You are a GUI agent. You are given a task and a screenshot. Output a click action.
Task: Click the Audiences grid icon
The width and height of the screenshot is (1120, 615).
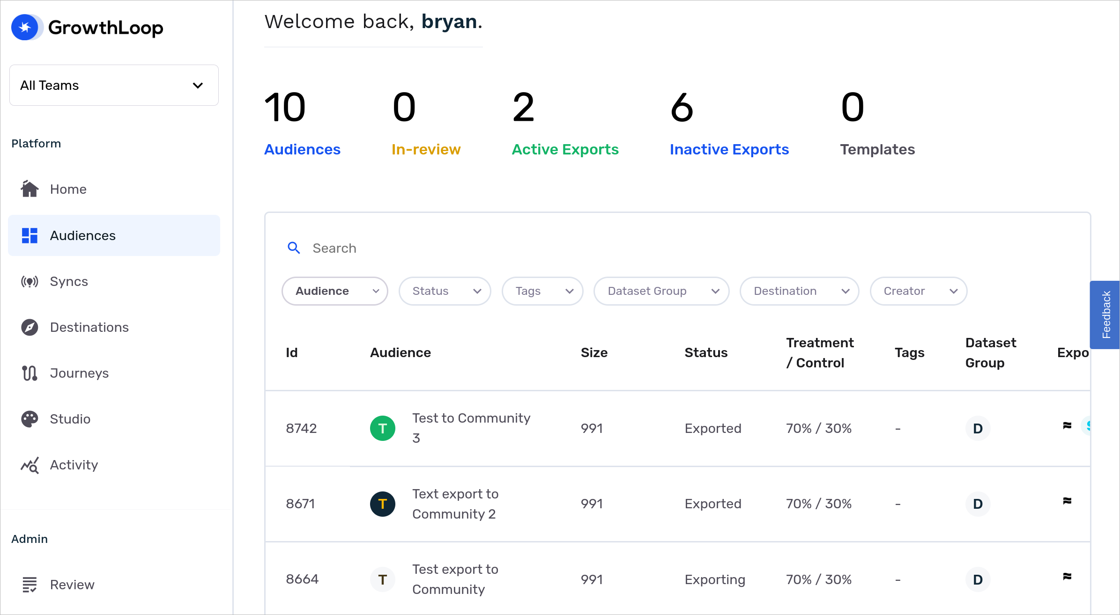click(30, 235)
